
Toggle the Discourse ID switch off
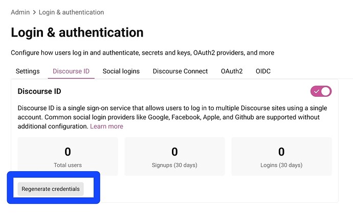pyautogui.click(x=321, y=91)
